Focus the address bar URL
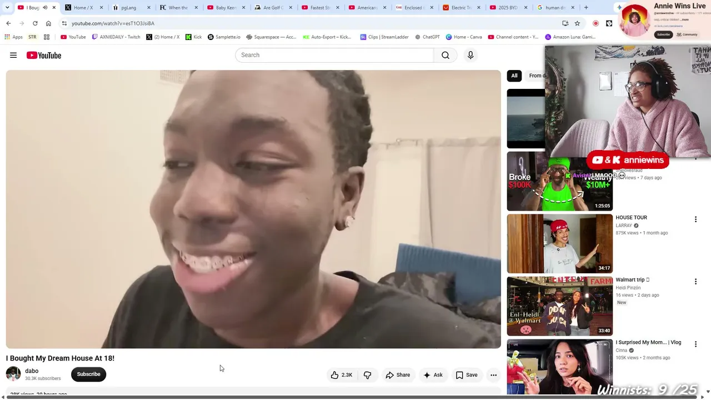This screenshot has height=400, width=711. point(113,23)
